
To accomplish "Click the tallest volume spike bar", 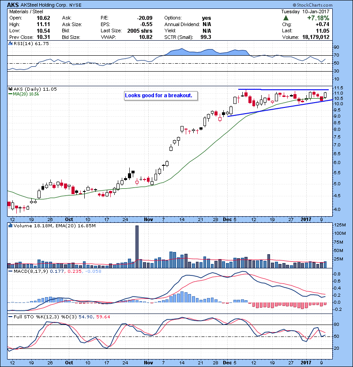I will click(137, 247).
